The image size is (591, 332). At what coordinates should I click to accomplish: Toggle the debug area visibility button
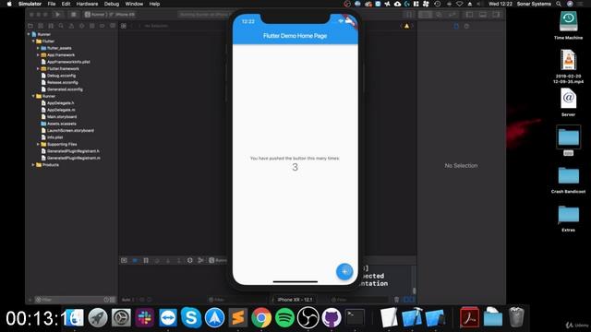pos(483,15)
